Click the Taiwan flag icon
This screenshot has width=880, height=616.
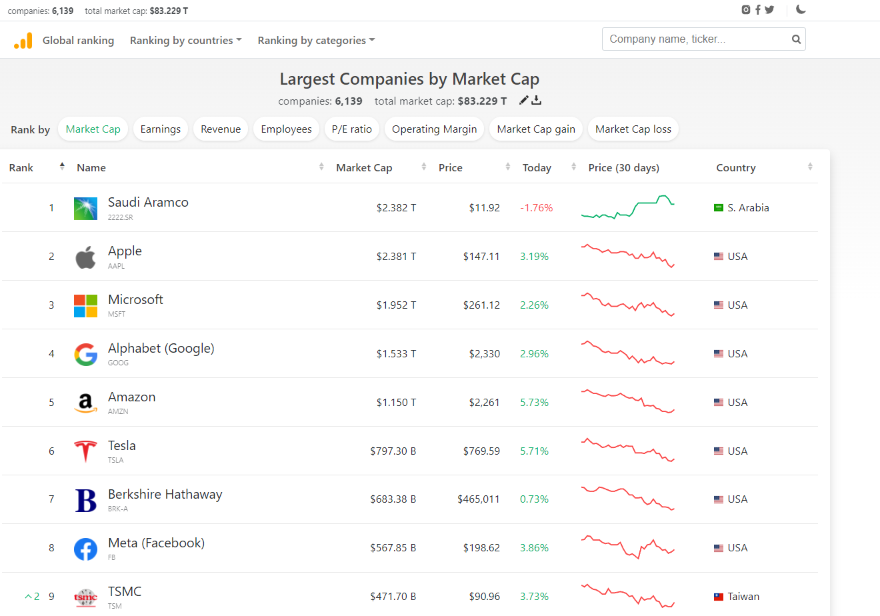tap(719, 597)
